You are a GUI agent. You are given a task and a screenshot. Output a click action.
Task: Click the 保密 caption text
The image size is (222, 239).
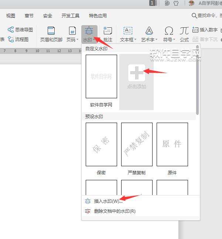pos(101,173)
